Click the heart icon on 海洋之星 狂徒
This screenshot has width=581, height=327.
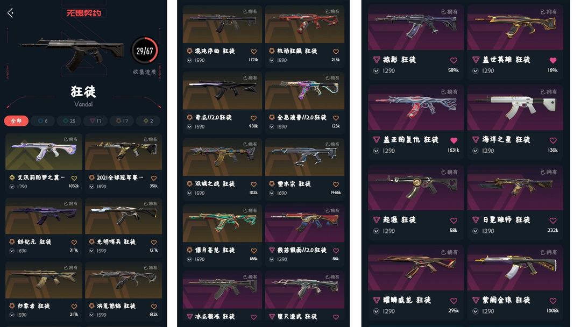tap(553, 140)
